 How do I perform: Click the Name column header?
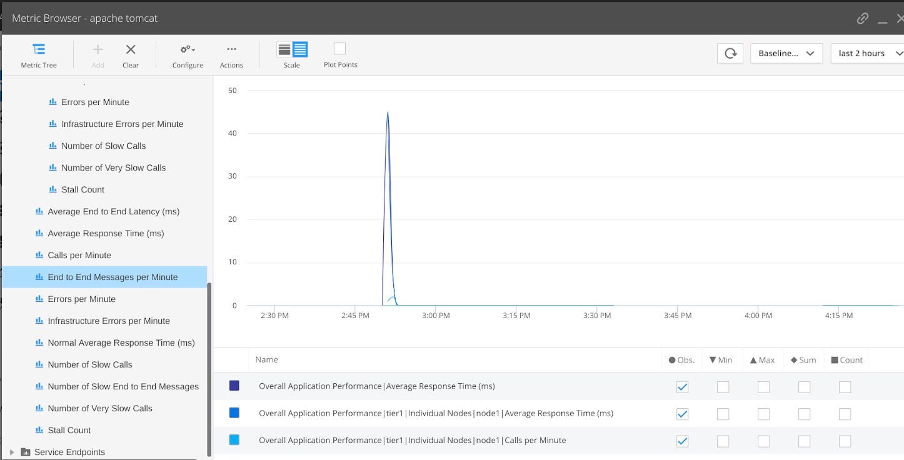[x=266, y=360]
